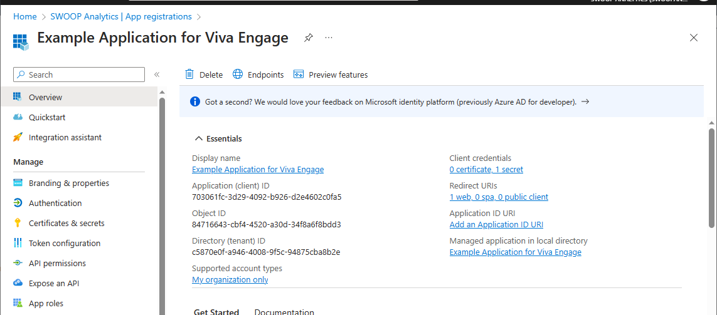Click the Manage section heading
Viewport: 717px width, 315px height.
click(x=28, y=162)
